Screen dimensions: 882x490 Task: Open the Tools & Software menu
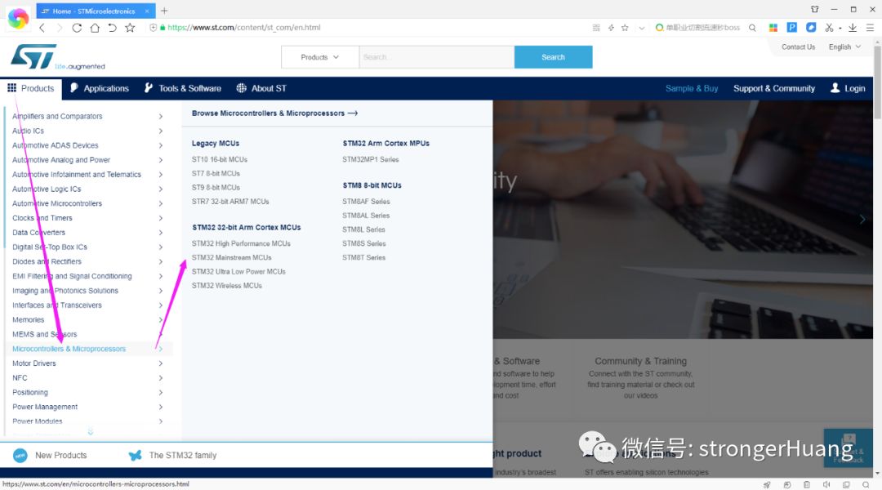[183, 88]
